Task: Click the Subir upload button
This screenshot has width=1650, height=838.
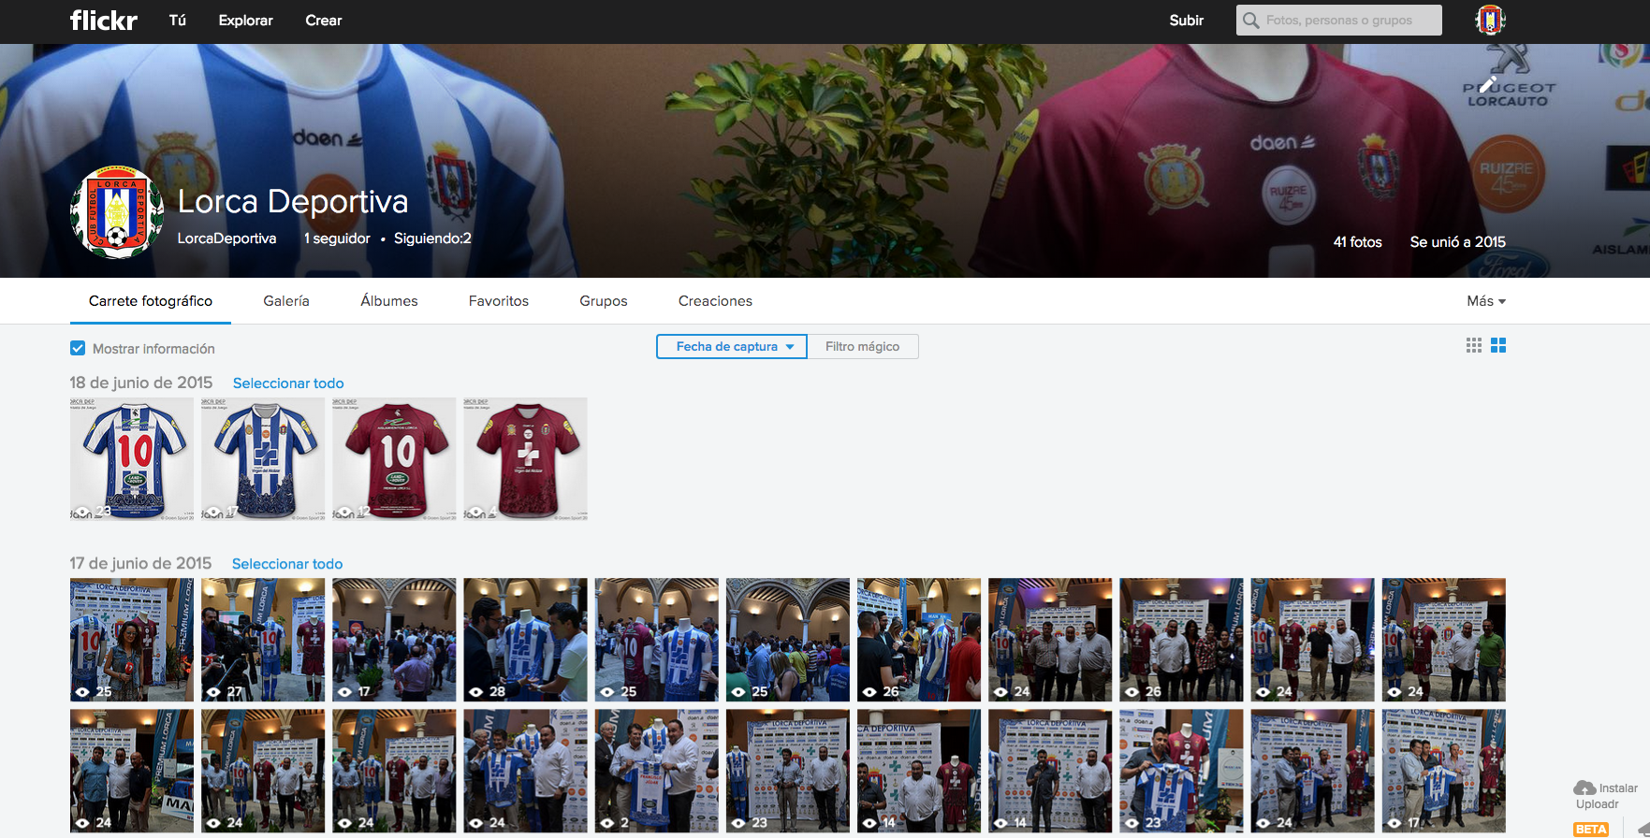Action: coord(1186,21)
